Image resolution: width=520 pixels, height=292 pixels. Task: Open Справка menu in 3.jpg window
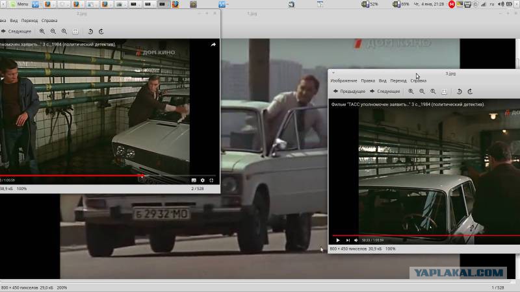[418, 80]
